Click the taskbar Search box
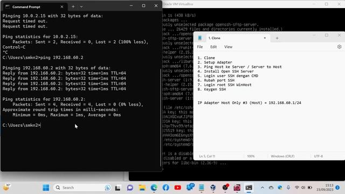Image resolution: width=345 pixels, height=194 pixels. coord(82,188)
